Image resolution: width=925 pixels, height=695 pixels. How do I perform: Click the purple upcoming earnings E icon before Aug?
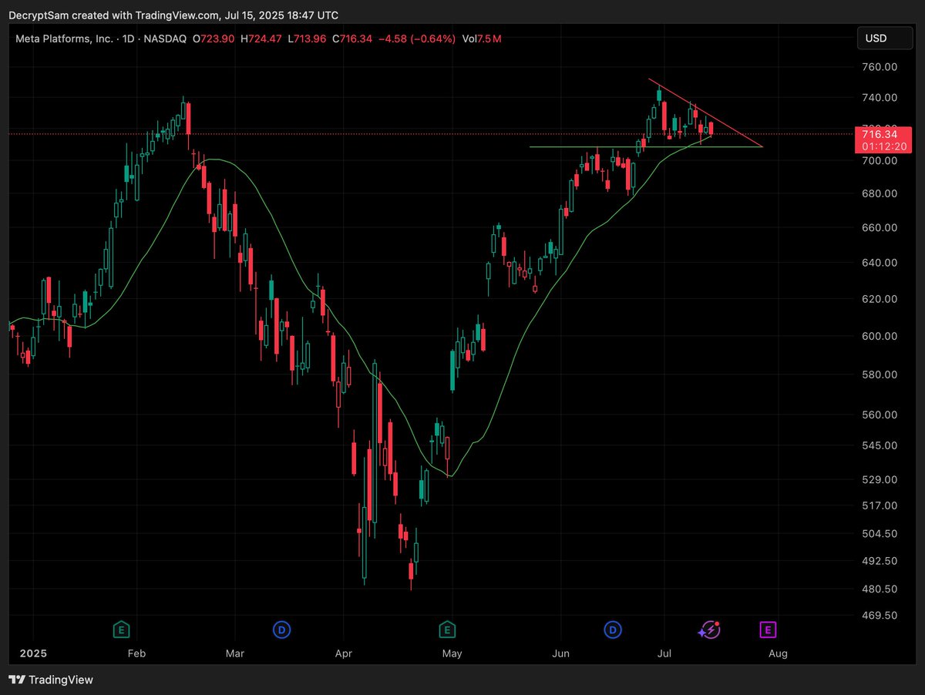pyautogui.click(x=768, y=630)
